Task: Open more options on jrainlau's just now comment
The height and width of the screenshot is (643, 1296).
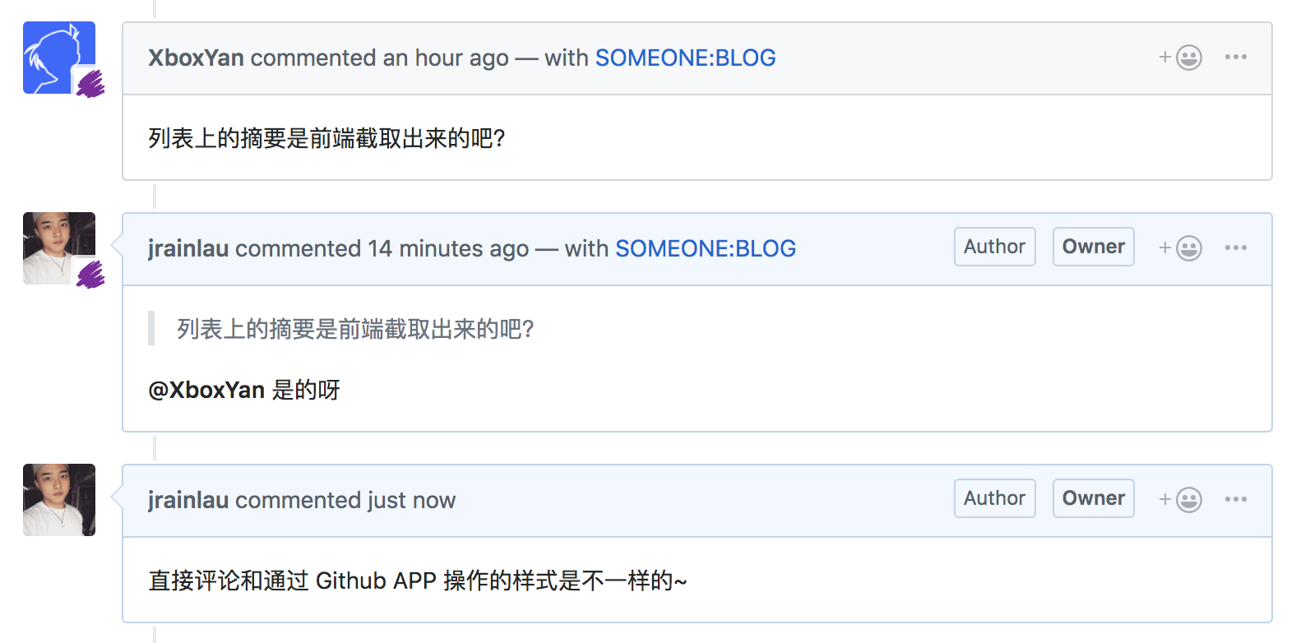Action: coord(1236,499)
